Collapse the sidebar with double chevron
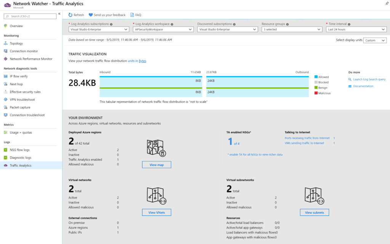 click(59, 14)
